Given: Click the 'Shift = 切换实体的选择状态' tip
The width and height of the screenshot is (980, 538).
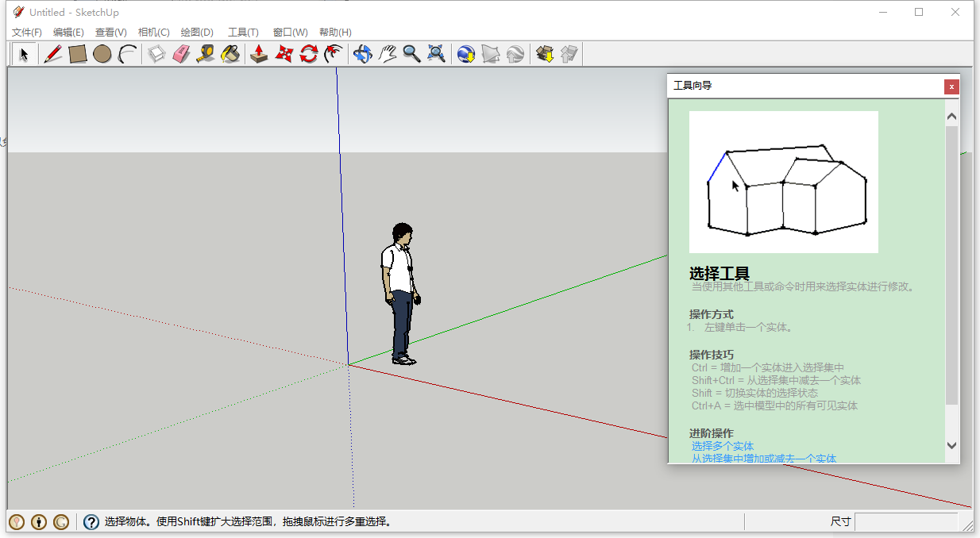Looking at the screenshot, I should tap(754, 393).
